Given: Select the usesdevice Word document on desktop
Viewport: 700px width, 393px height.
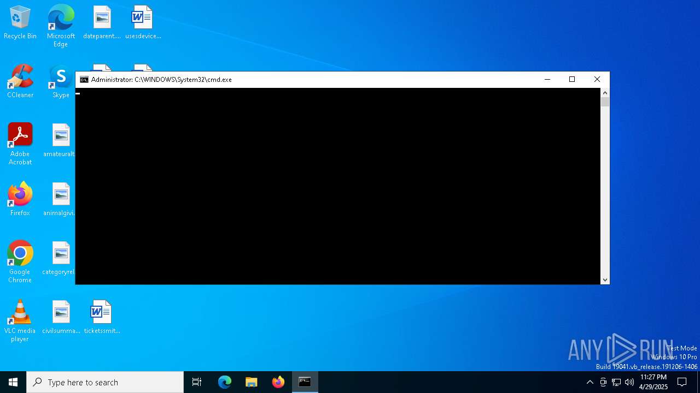Looking at the screenshot, I should pyautogui.click(x=143, y=23).
